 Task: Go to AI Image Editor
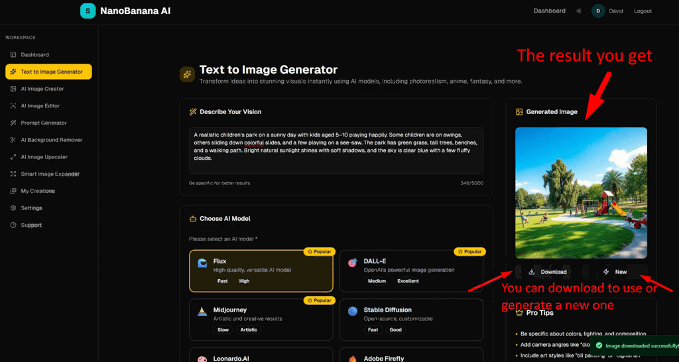pyautogui.click(x=48, y=105)
